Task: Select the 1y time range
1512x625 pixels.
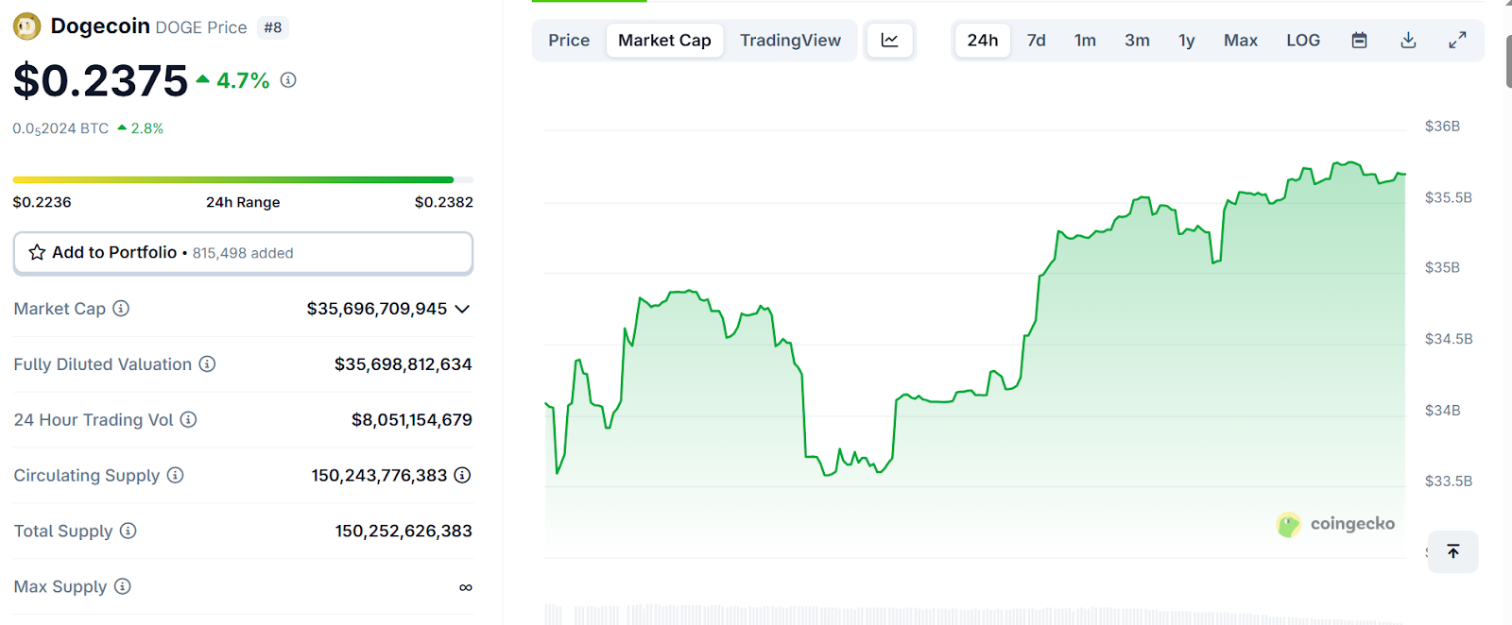Action: pyautogui.click(x=1187, y=40)
